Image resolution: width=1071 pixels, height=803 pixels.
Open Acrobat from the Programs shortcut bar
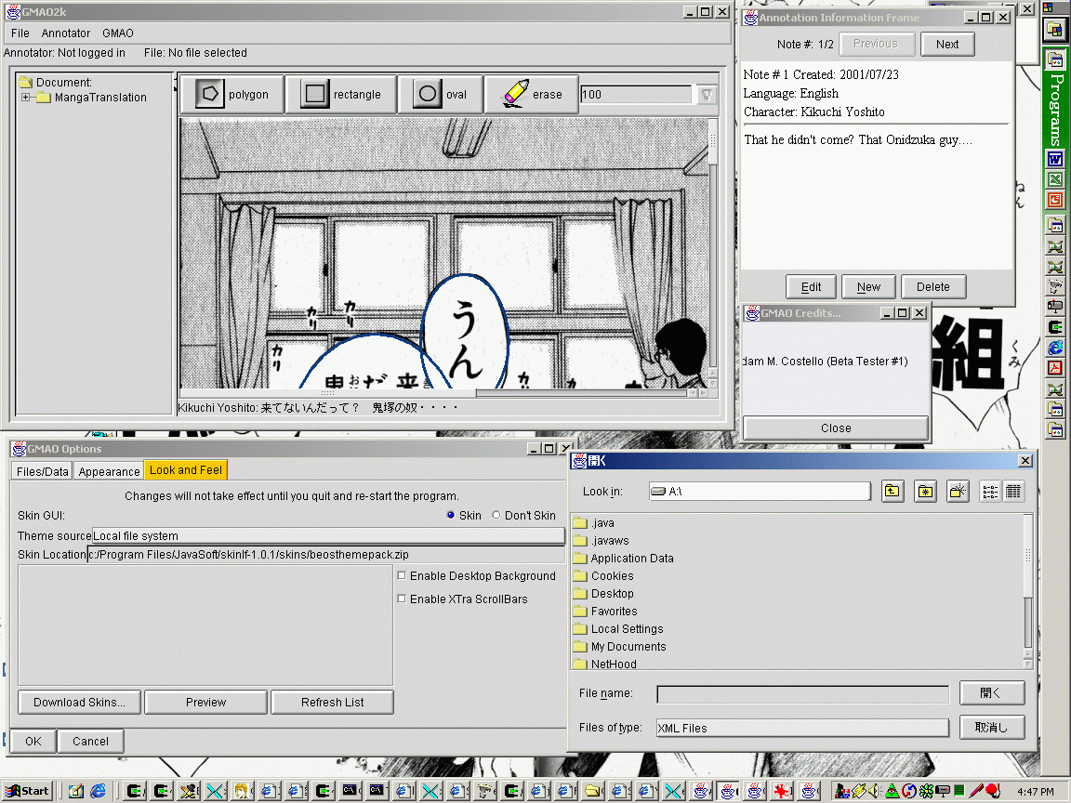tap(1055, 368)
